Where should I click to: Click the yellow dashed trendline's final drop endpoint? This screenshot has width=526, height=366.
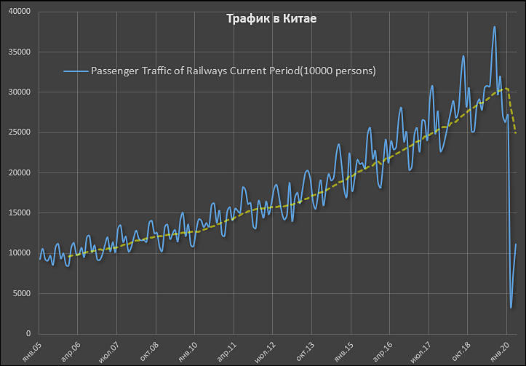pos(516,133)
